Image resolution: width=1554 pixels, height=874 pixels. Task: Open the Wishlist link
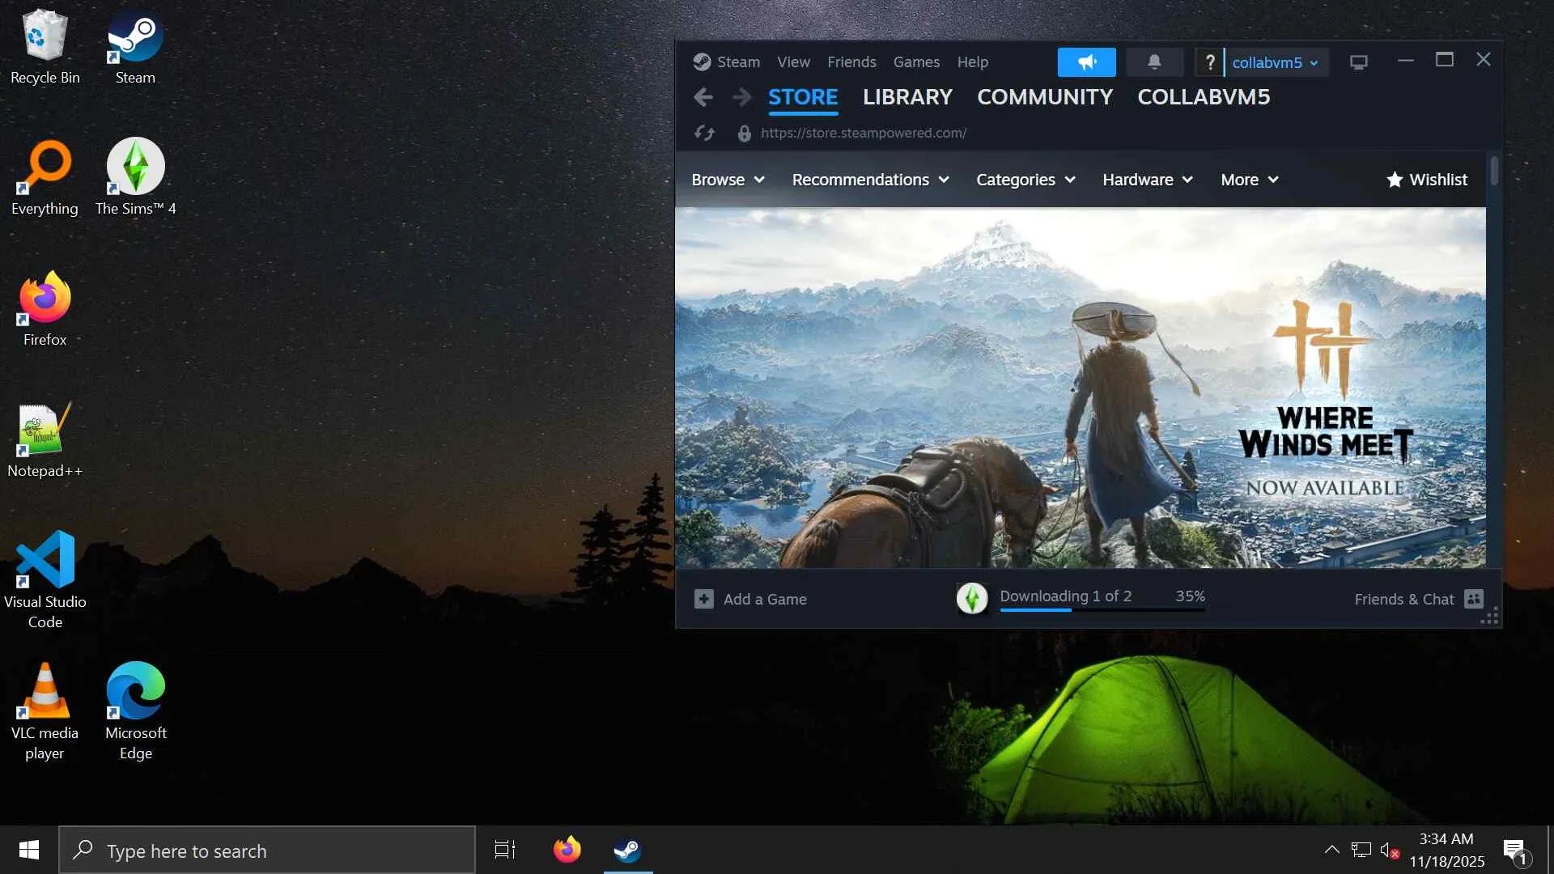1426,180
